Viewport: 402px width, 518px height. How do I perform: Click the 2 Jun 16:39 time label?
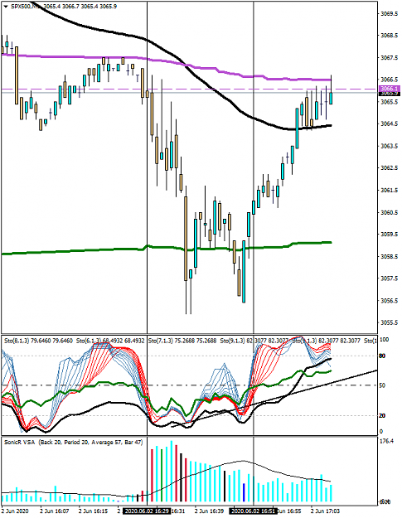(209, 511)
